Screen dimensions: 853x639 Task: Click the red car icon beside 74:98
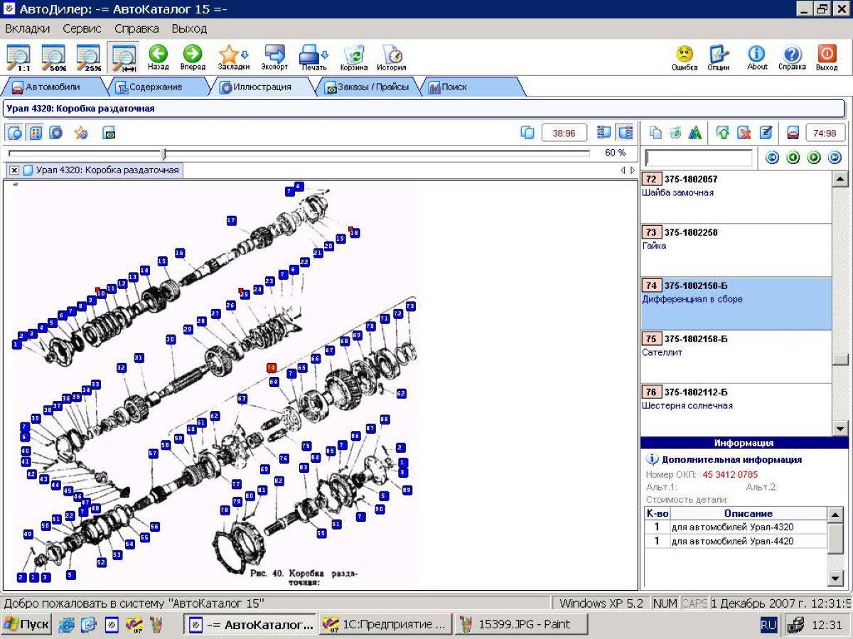click(793, 133)
